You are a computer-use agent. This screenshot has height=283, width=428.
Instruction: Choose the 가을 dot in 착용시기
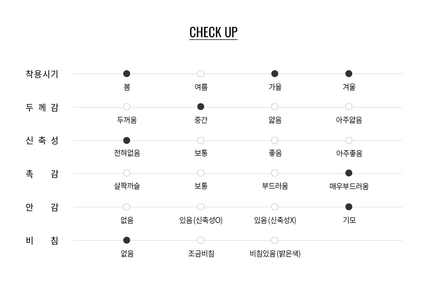tap(275, 74)
